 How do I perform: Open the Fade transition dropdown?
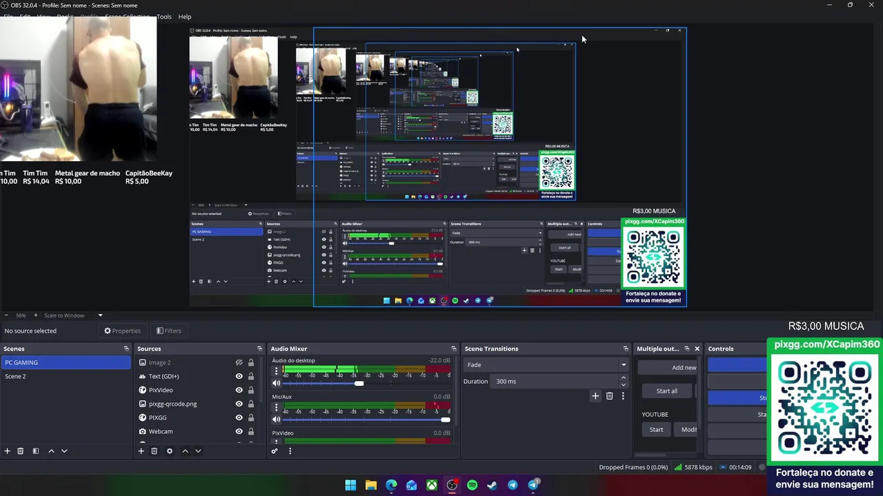pos(546,364)
